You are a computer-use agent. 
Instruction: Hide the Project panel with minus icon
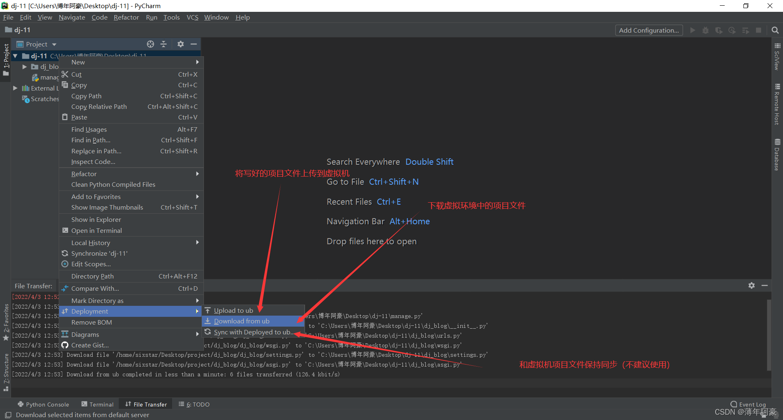coord(194,44)
